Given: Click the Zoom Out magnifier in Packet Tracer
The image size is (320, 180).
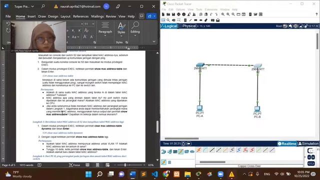Looking at the screenshot, I should 233,14.
